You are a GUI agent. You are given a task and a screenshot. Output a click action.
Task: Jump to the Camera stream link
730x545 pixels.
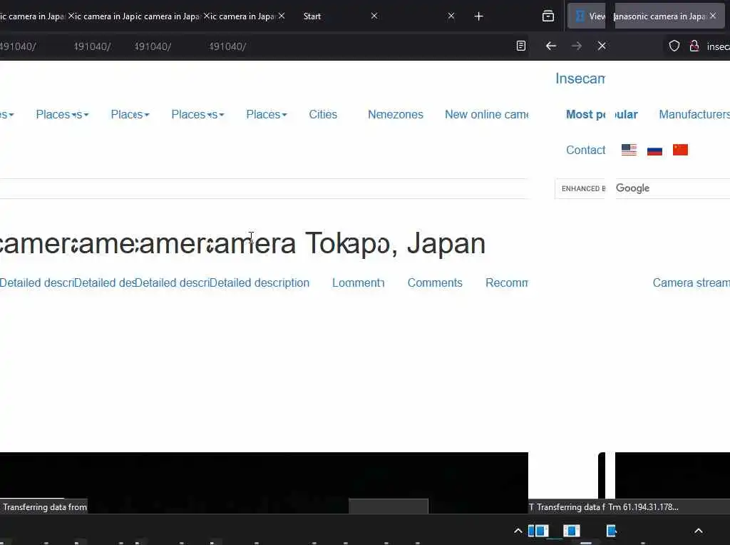coord(691,282)
